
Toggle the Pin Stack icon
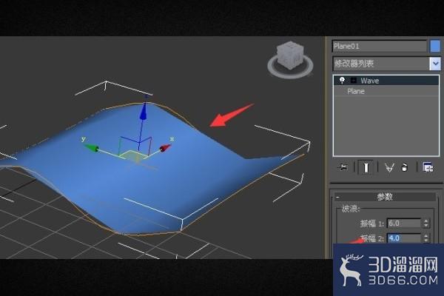click(x=343, y=167)
